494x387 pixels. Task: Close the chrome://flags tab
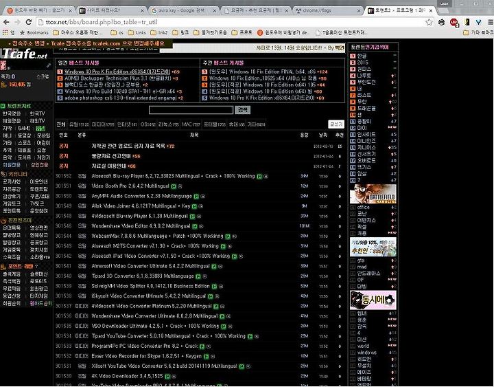pyautogui.click(x=359, y=10)
